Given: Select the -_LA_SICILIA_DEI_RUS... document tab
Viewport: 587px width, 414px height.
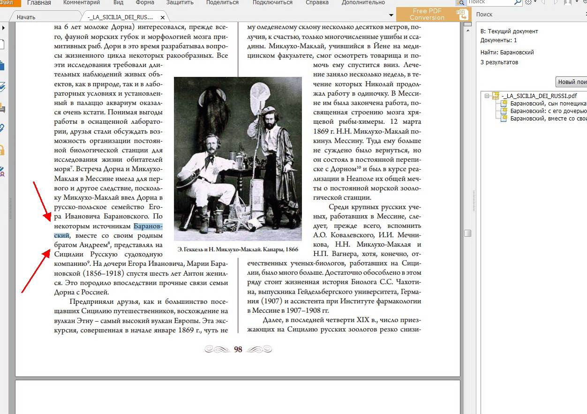Looking at the screenshot, I should [121, 17].
